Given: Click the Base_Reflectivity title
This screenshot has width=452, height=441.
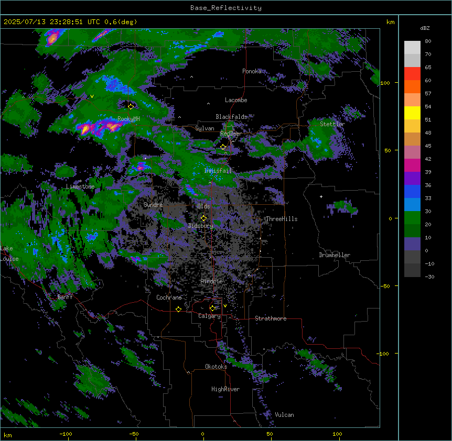Looking at the screenshot, I should click(226, 8).
